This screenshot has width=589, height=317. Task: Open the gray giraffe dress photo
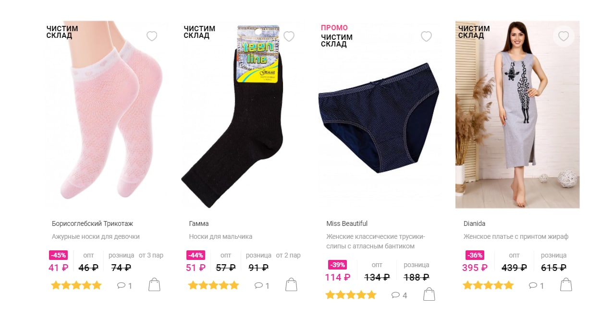coord(517,115)
